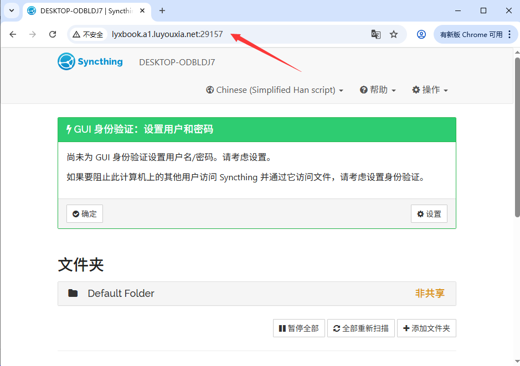Screen dimensions: 520x366
Task: Click the browser forward arrow
Action: coord(33,34)
